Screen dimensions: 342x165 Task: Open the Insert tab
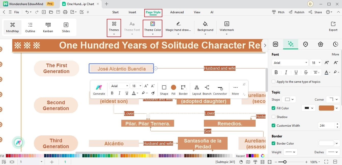tap(132, 12)
